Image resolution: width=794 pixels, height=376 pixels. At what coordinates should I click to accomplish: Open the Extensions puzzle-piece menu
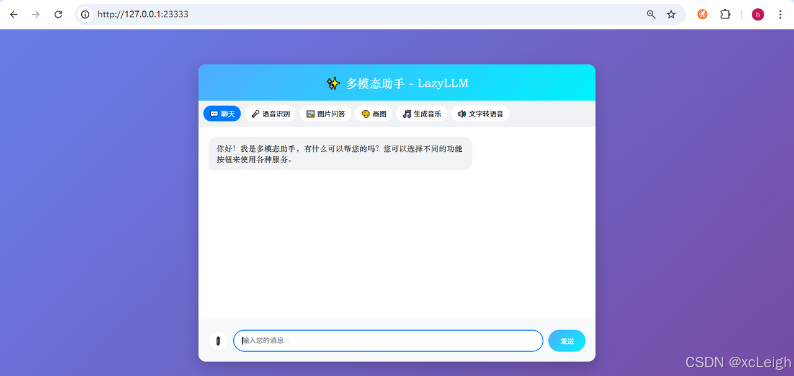point(725,14)
